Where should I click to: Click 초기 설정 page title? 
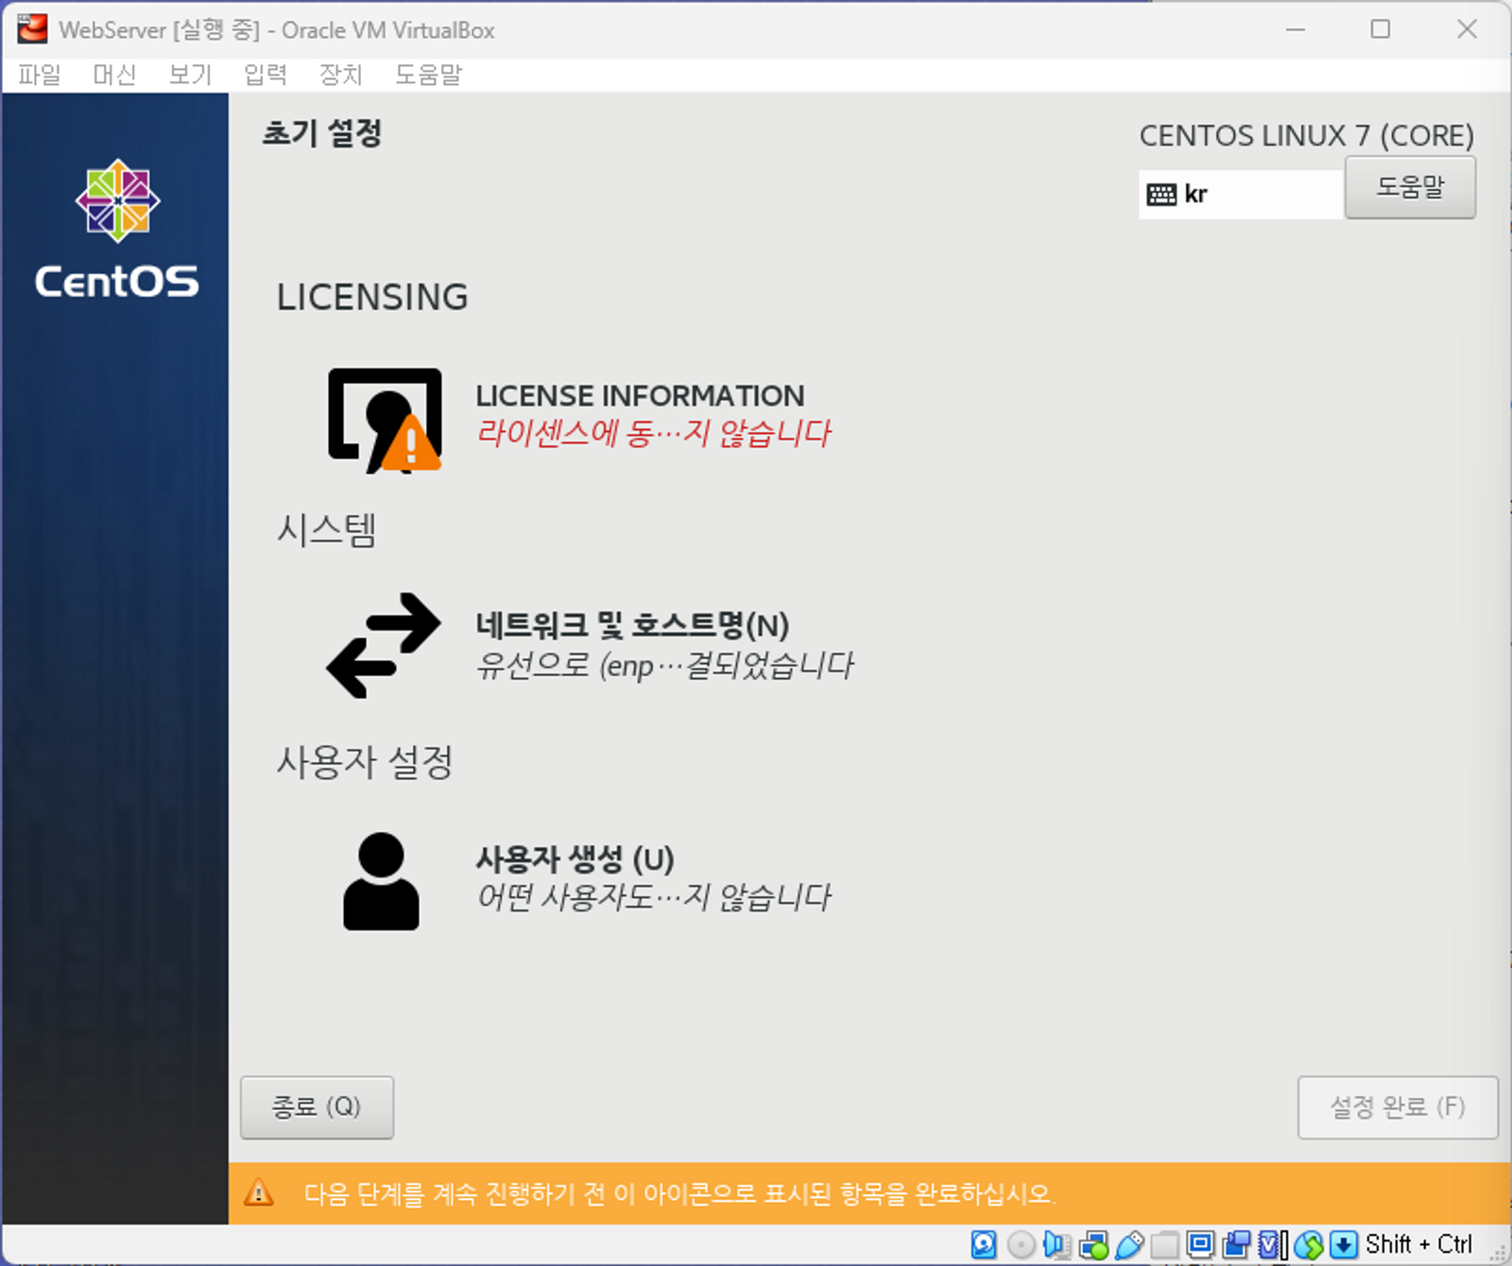[321, 133]
